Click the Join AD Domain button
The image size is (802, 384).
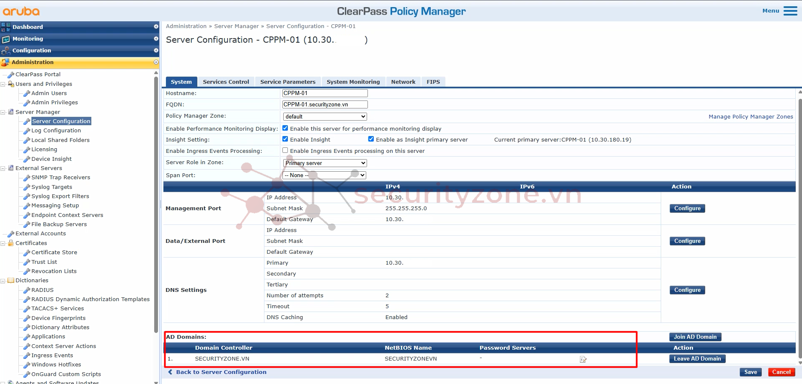click(x=695, y=337)
